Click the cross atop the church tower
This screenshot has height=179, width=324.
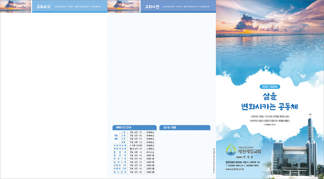(x=310, y=115)
